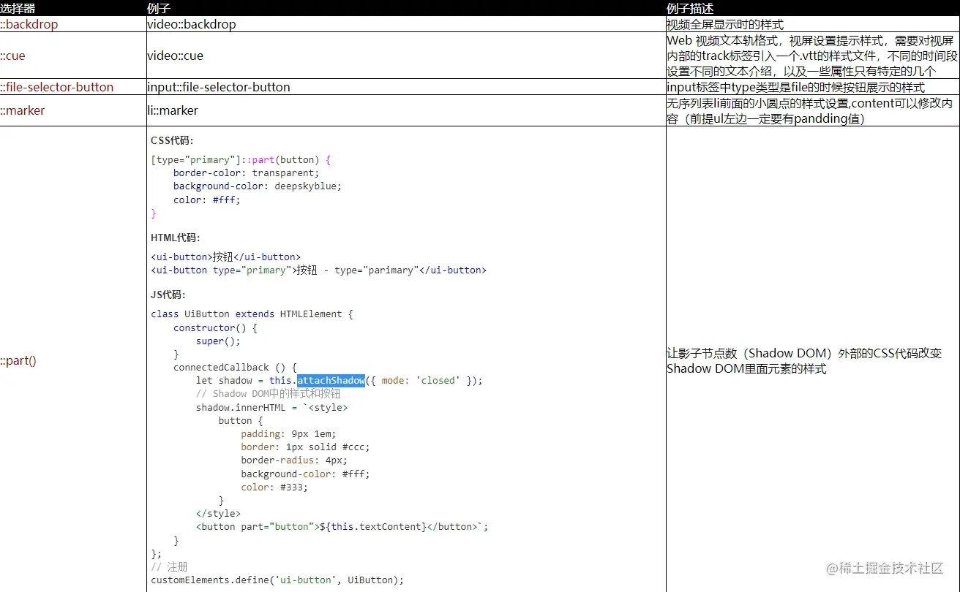The height and width of the screenshot is (592, 960).
Task: Select the ::backdrop selector cell
Action: click(29, 24)
